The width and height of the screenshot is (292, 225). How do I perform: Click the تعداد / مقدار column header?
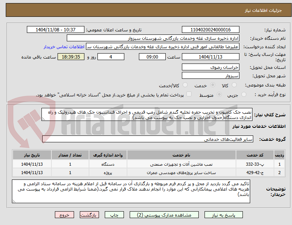[70, 155]
